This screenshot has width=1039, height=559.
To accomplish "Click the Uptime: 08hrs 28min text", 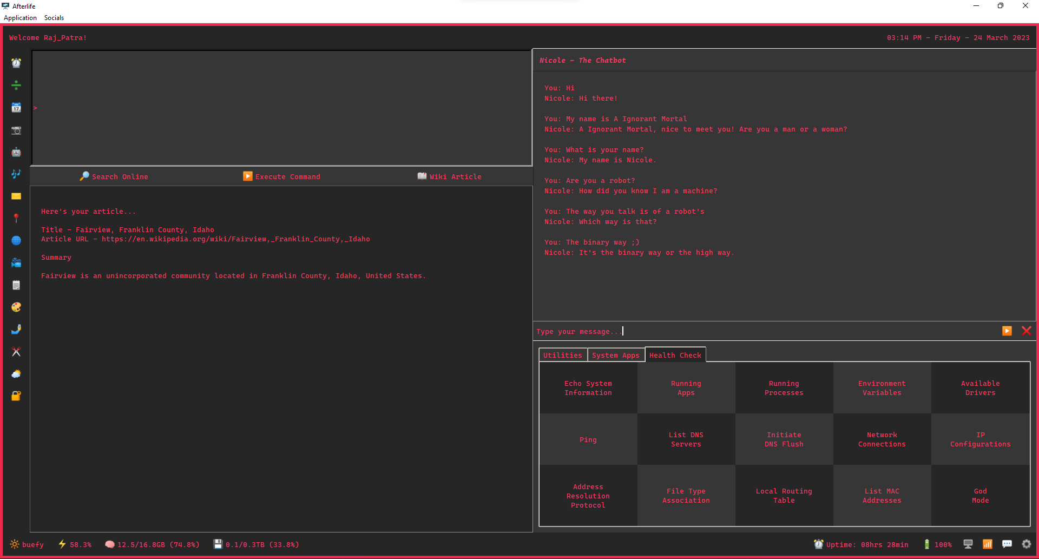I will [867, 544].
